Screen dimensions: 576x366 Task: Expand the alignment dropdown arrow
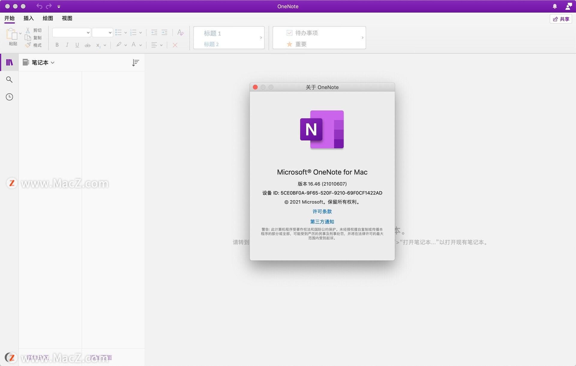(x=161, y=45)
